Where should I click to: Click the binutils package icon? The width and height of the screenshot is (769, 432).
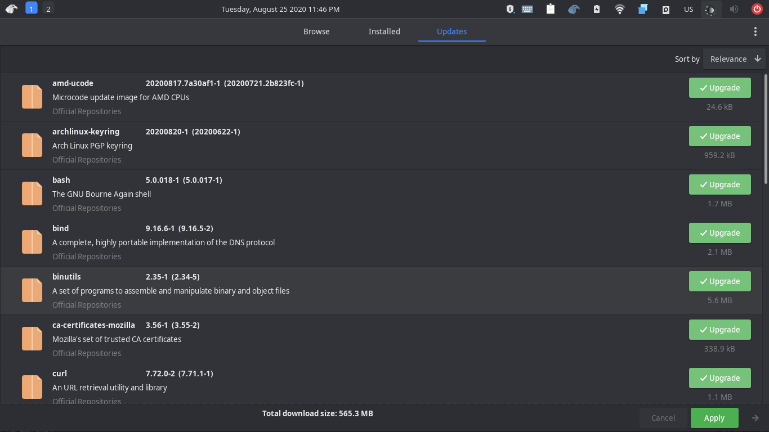pos(32,290)
